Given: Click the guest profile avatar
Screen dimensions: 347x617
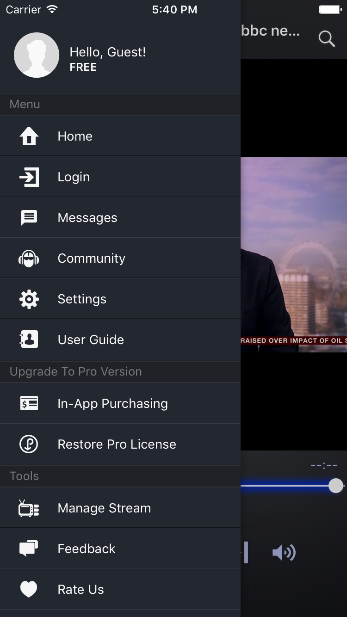Looking at the screenshot, I should pos(37,55).
